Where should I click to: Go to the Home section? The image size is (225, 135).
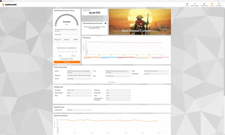click(x=187, y=4)
